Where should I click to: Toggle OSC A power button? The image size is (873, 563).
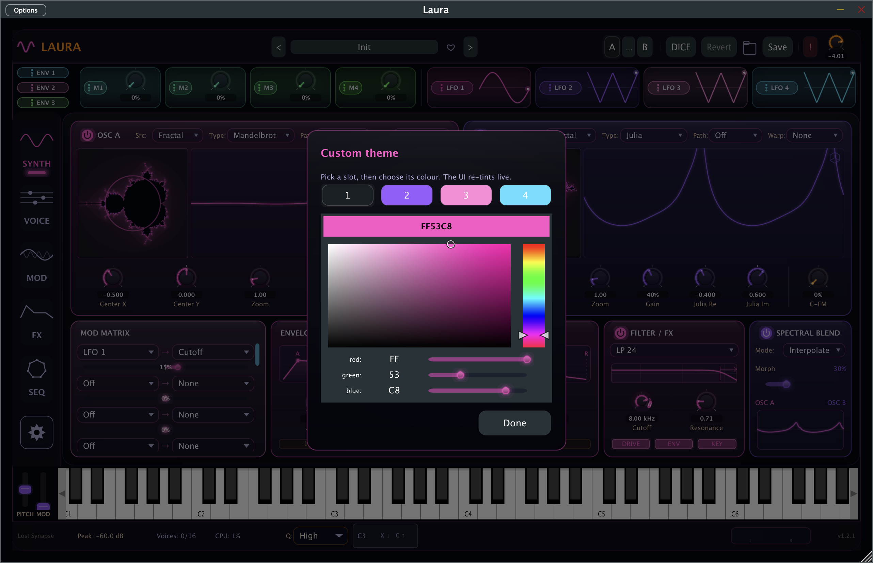coord(87,135)
